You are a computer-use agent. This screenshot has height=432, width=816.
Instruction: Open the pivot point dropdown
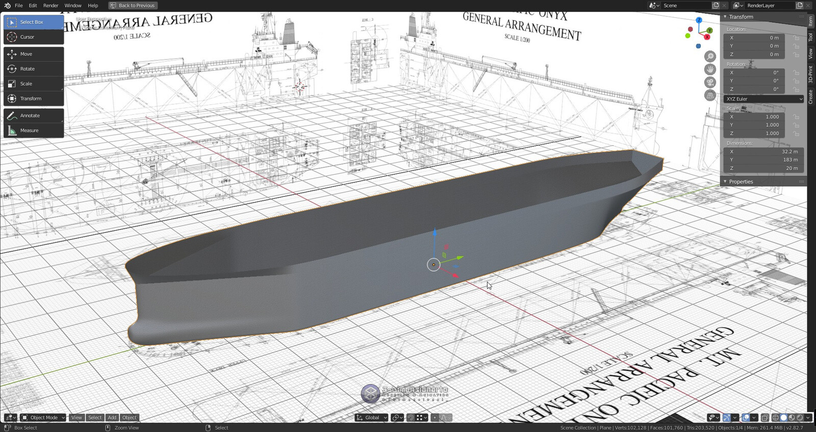(397, 418)
